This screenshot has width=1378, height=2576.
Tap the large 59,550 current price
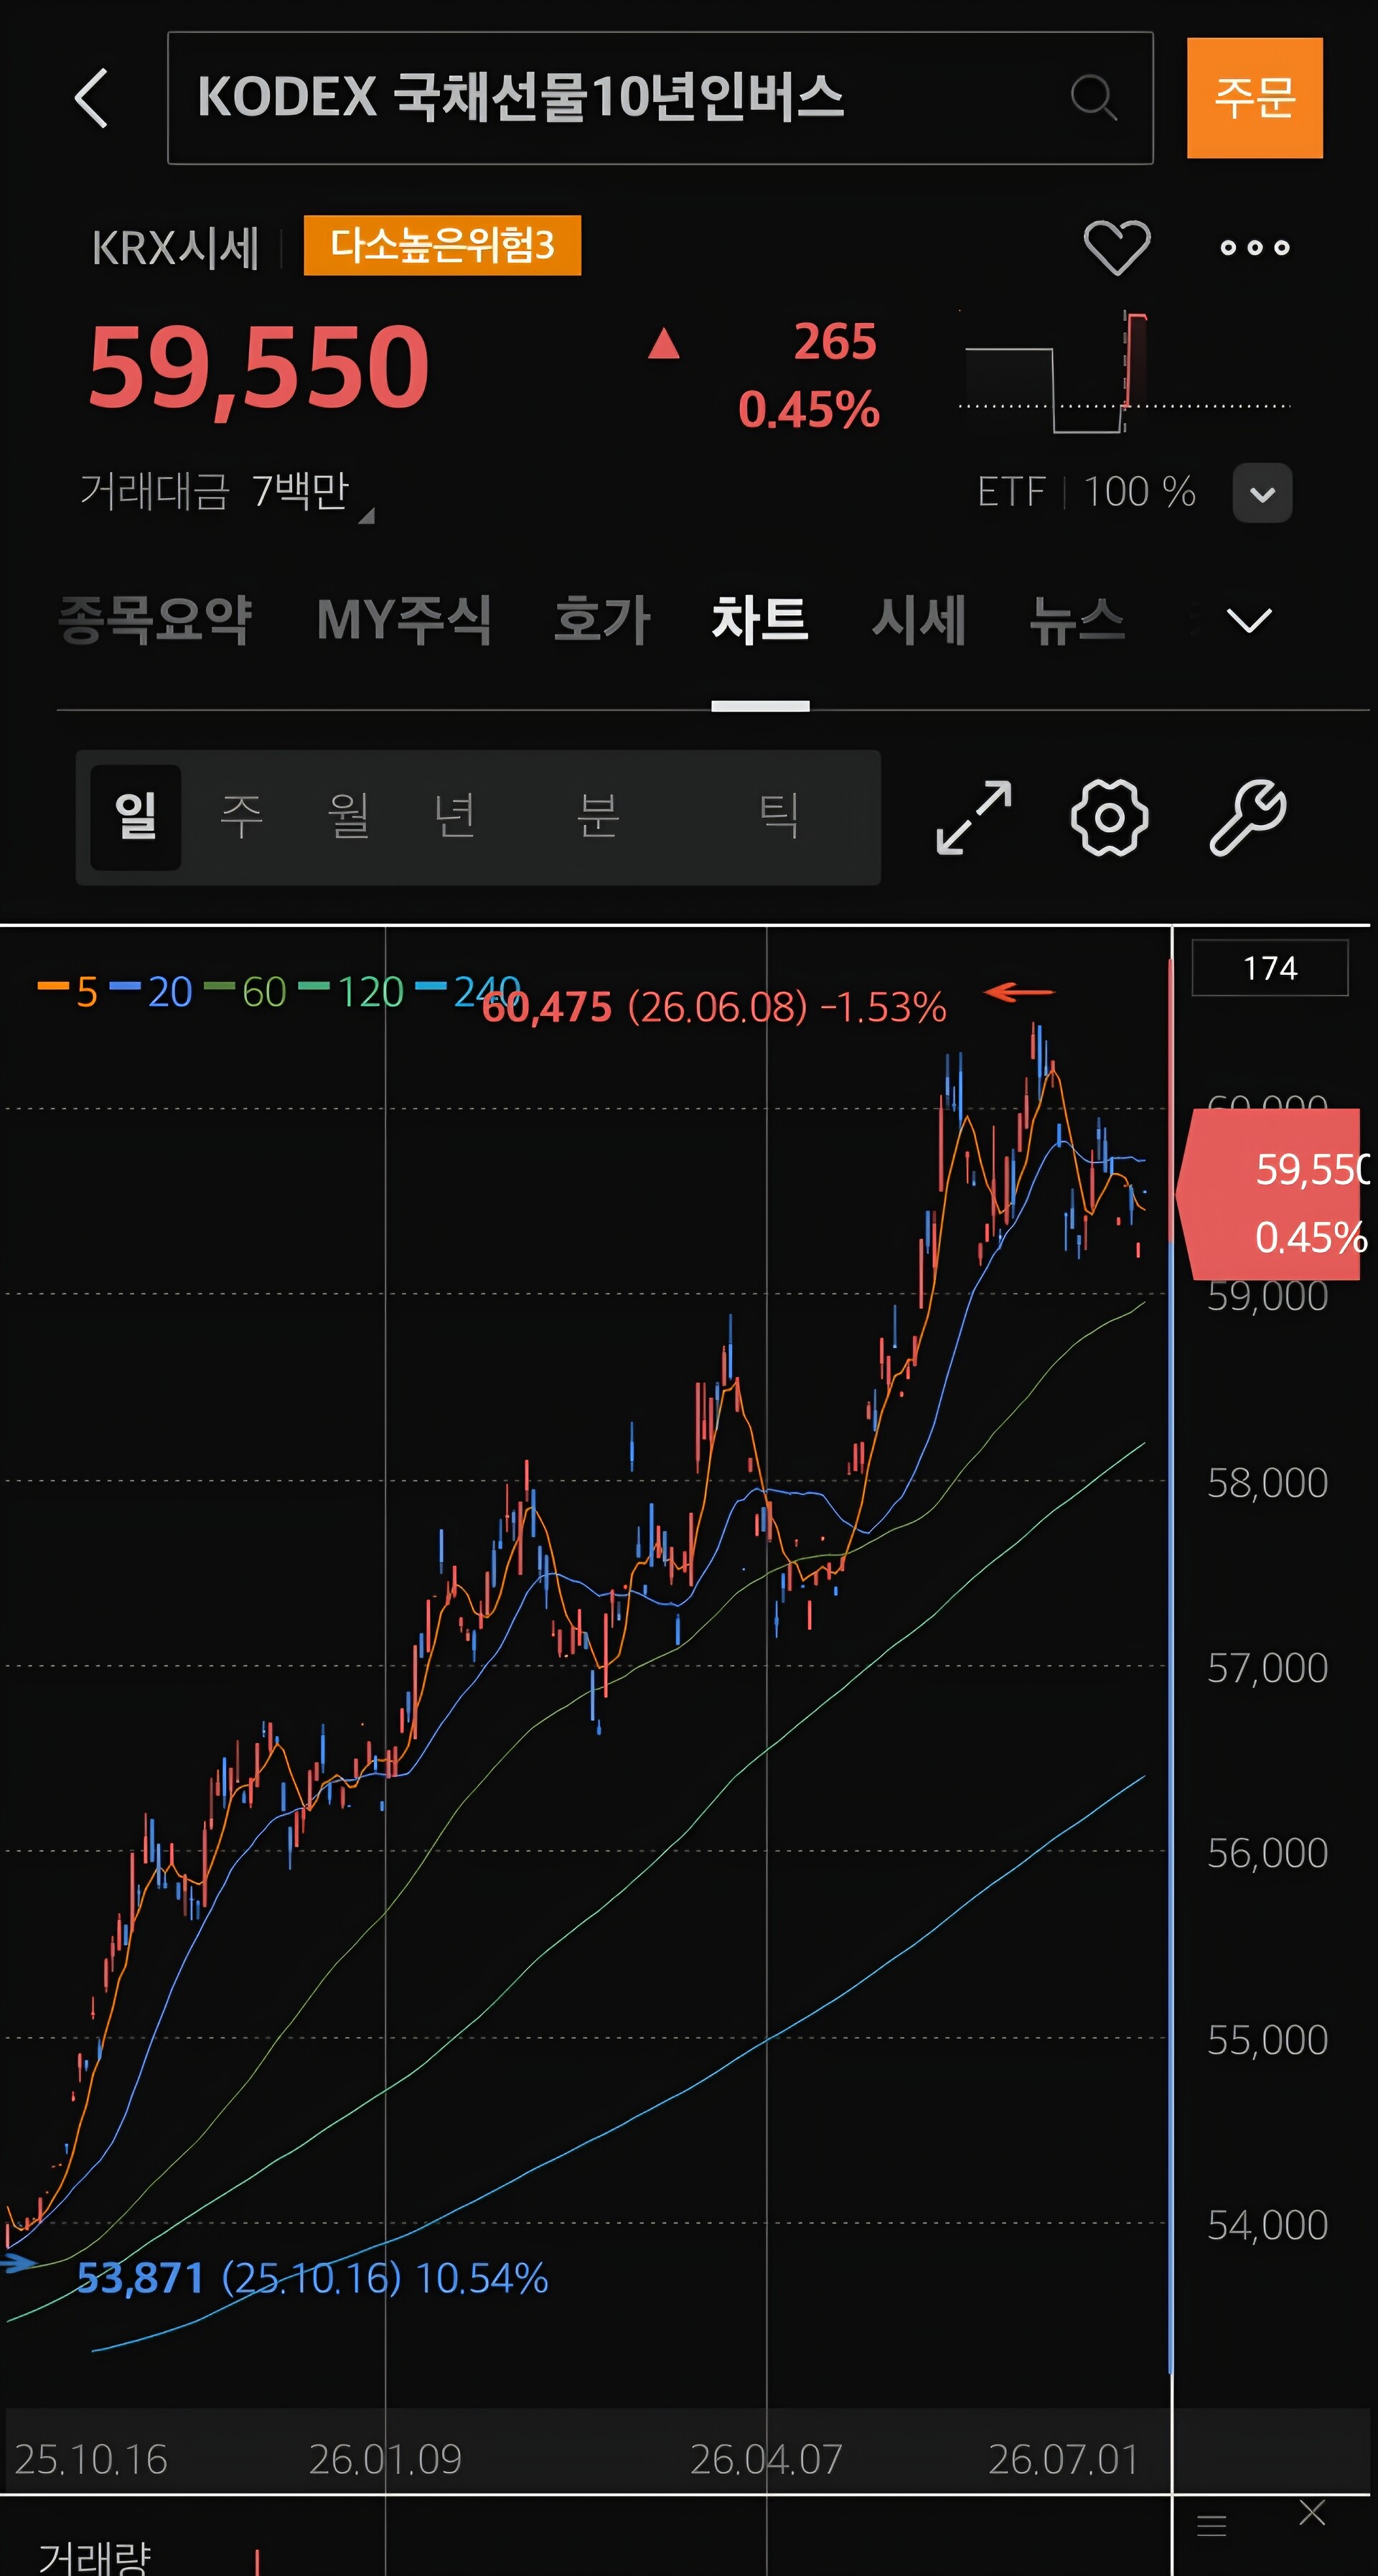click(x=259, y=368)
